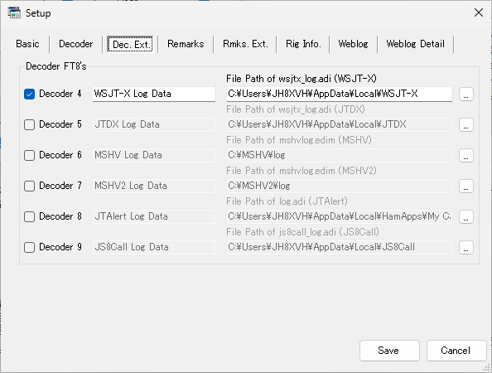Open the Rig Info. tab
This screenshot has width=492, height=373.
303,44
